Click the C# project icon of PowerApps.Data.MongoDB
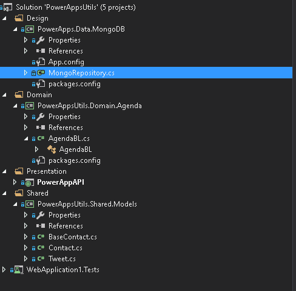The width and height of the screenshot is (296, 291). click(x=30, y=29)
